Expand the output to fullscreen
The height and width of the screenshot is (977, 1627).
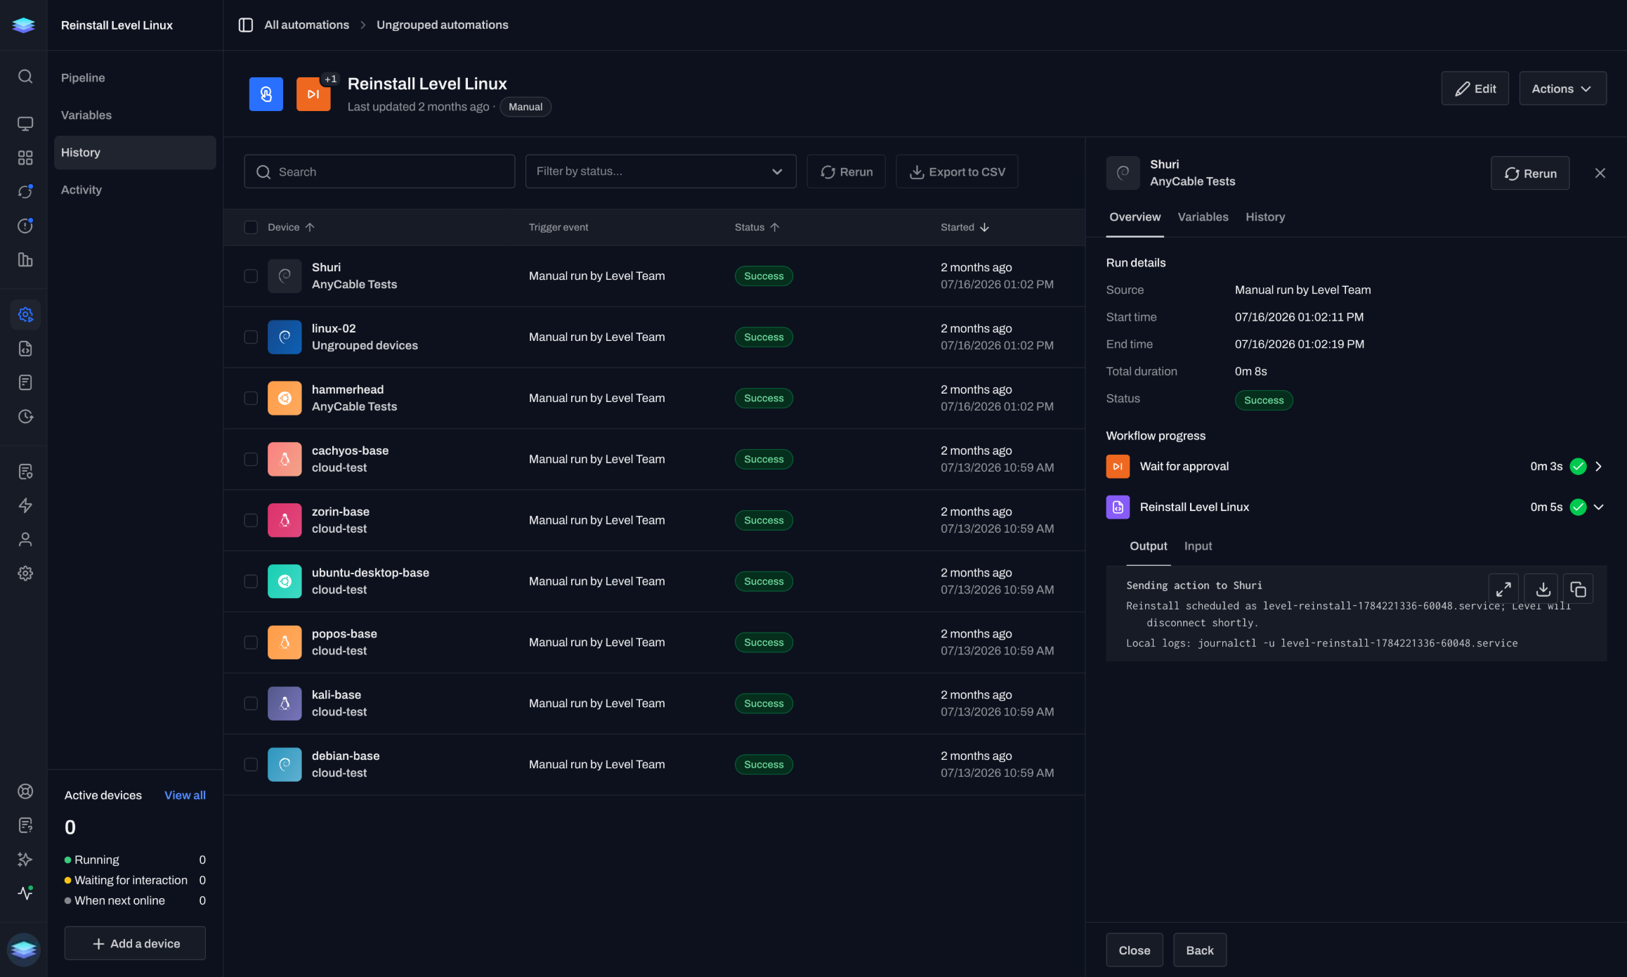coord(1503,589)
